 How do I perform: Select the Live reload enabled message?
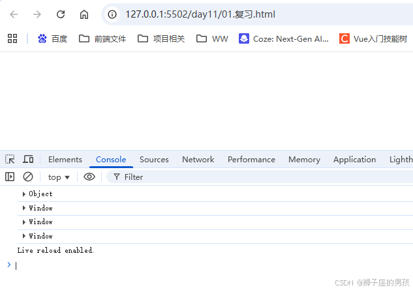[x=55, y=250]
